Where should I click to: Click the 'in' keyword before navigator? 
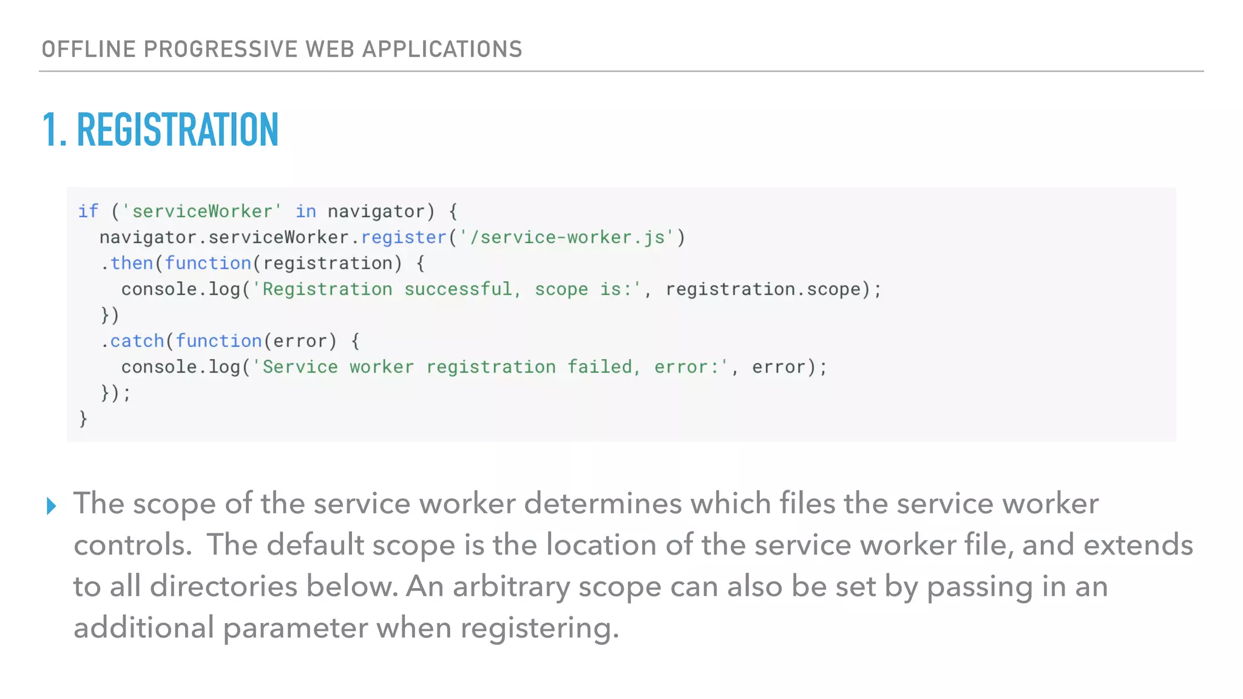pos(305,211)
